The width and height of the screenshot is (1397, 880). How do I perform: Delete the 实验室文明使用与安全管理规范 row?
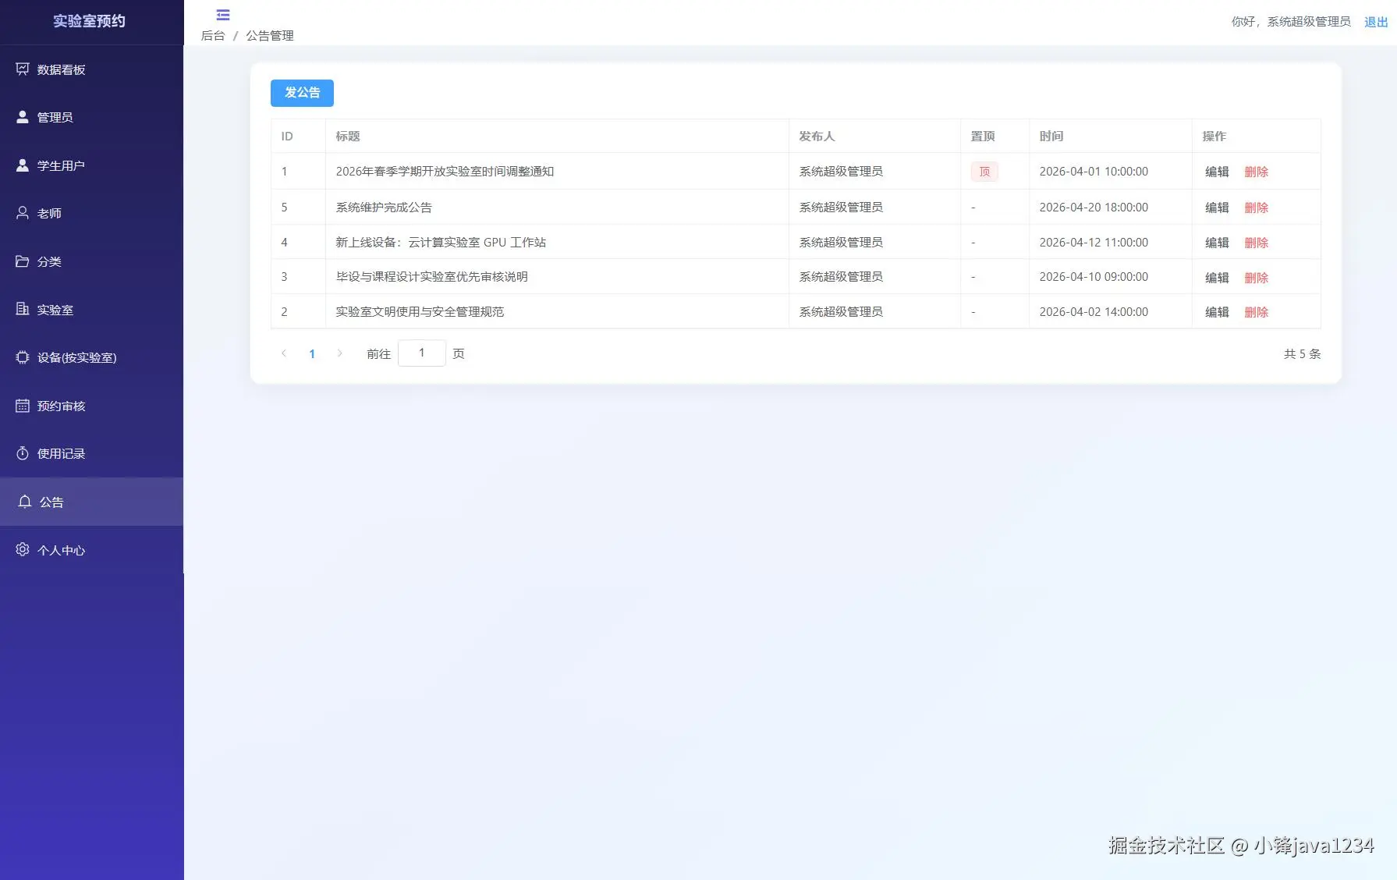point(1257,312)
